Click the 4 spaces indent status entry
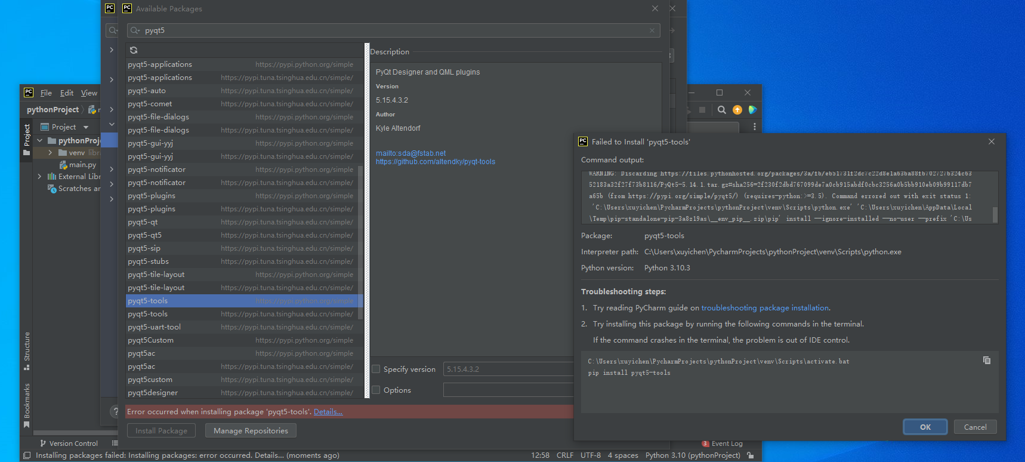 (623, 455)
